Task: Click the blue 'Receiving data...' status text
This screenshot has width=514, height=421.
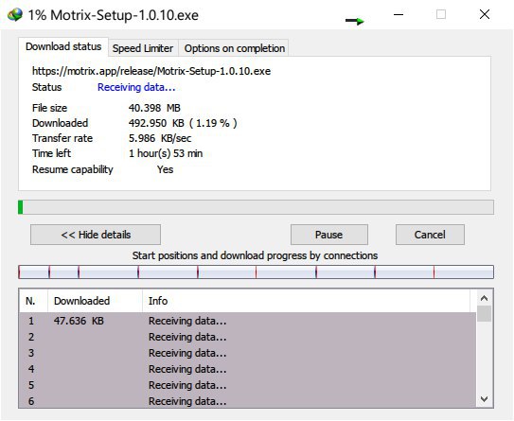Action: tap(136, 87)
